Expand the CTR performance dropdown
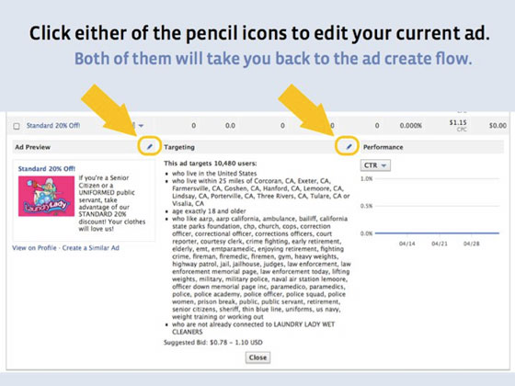This screenshot has width=515, height=386. (x=375, y=165)
